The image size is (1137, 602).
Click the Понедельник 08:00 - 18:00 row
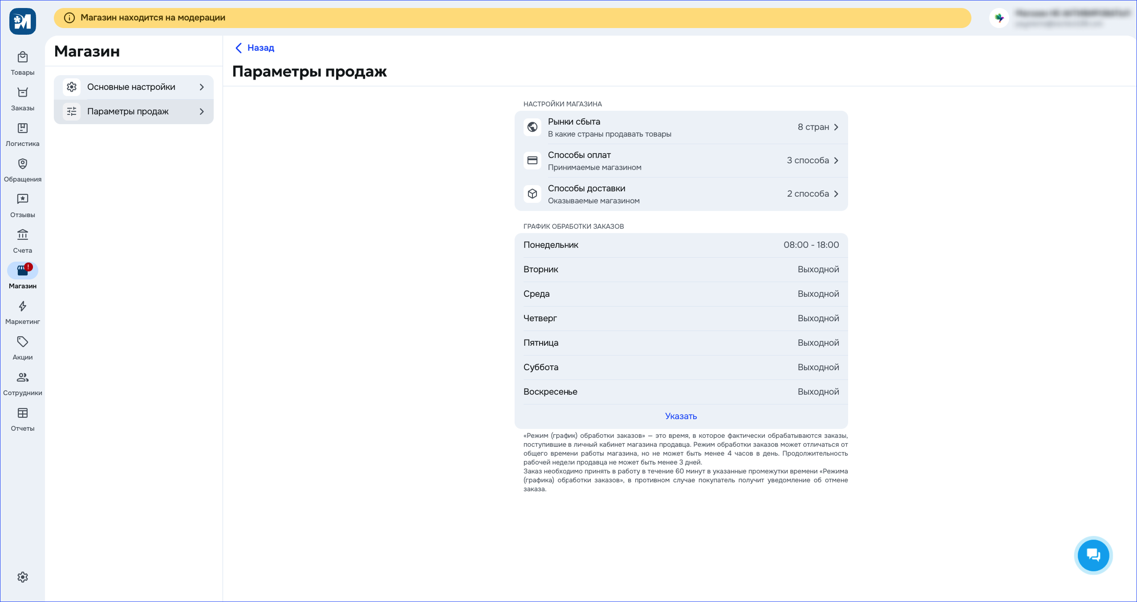point(681,245)
